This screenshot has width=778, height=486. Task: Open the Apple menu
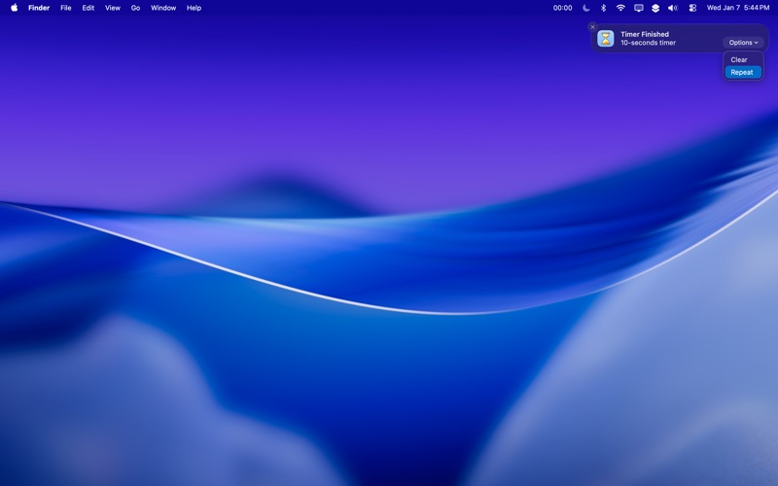coord(15,8)
